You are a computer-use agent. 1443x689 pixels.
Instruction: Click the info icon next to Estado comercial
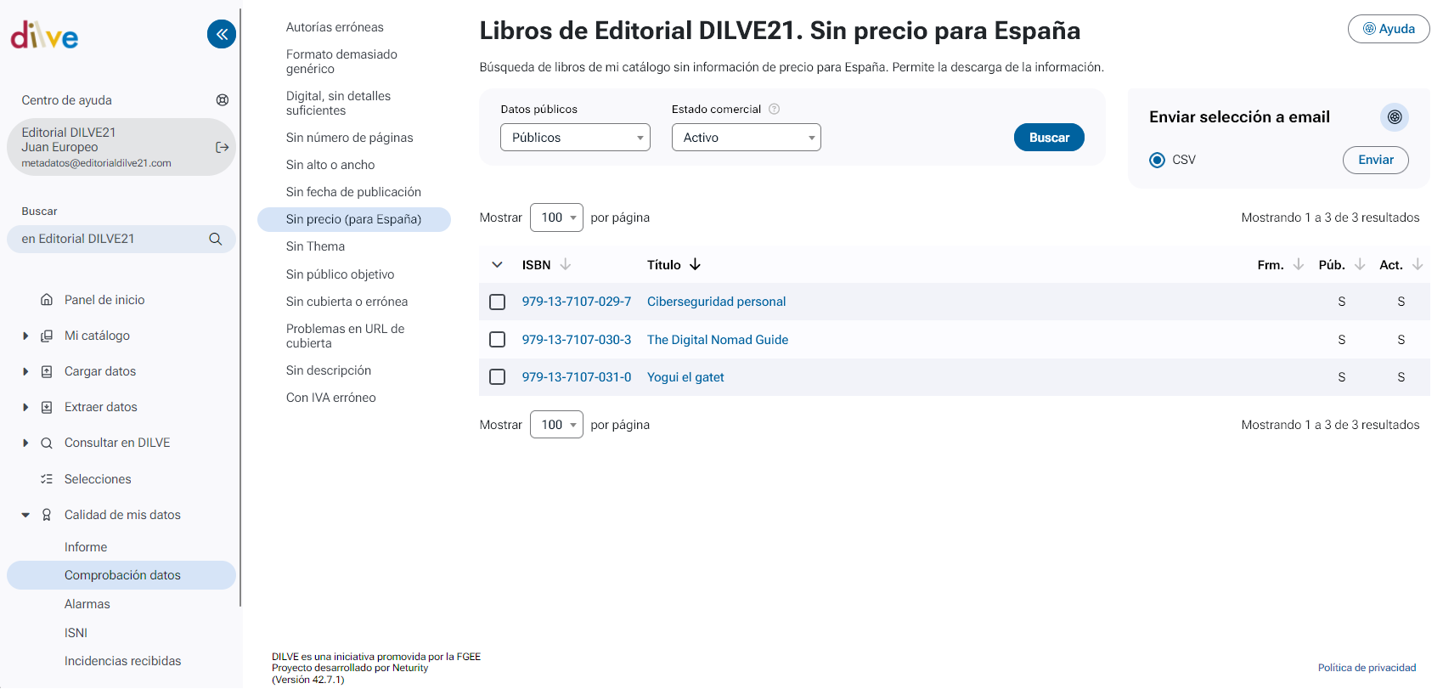774,109
